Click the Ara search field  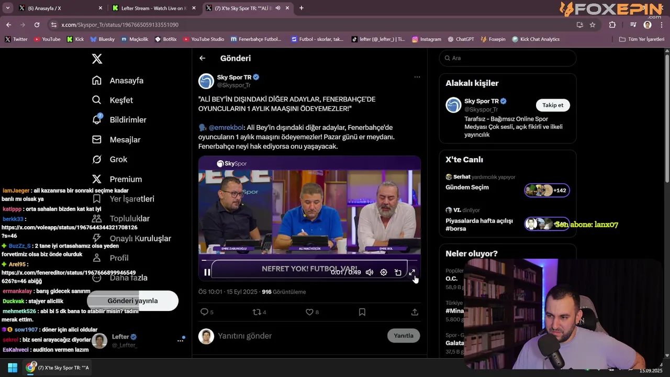(508, 58)
